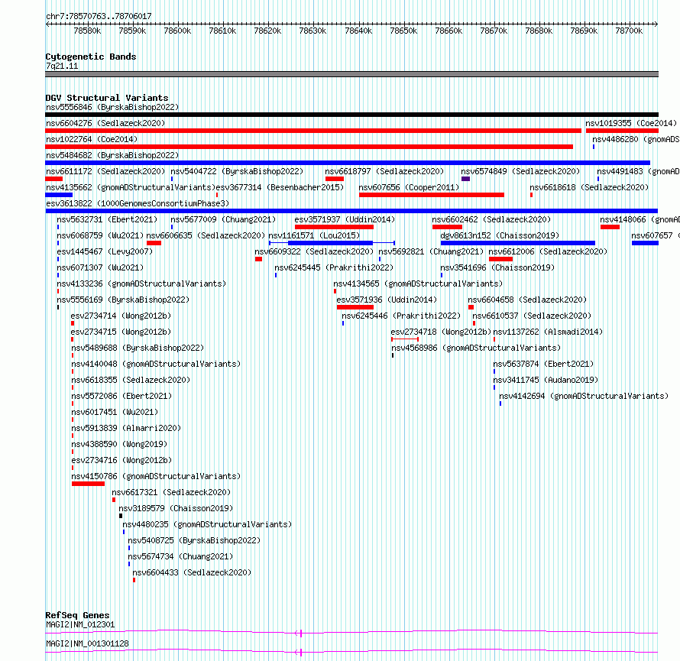The image size is (680, 661).
Task: Select nsv3411745 (Audano2019) label
Action: [x=546, y=380]
